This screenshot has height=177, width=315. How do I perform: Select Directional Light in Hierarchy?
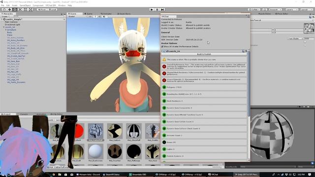(x=12, y=25)
